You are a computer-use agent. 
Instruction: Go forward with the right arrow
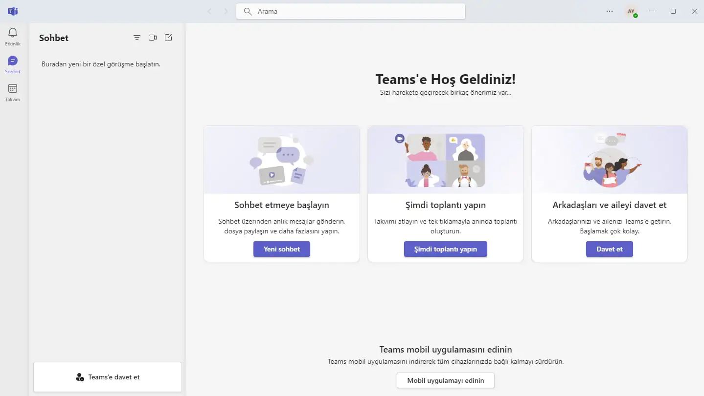(x=226, y=11)
